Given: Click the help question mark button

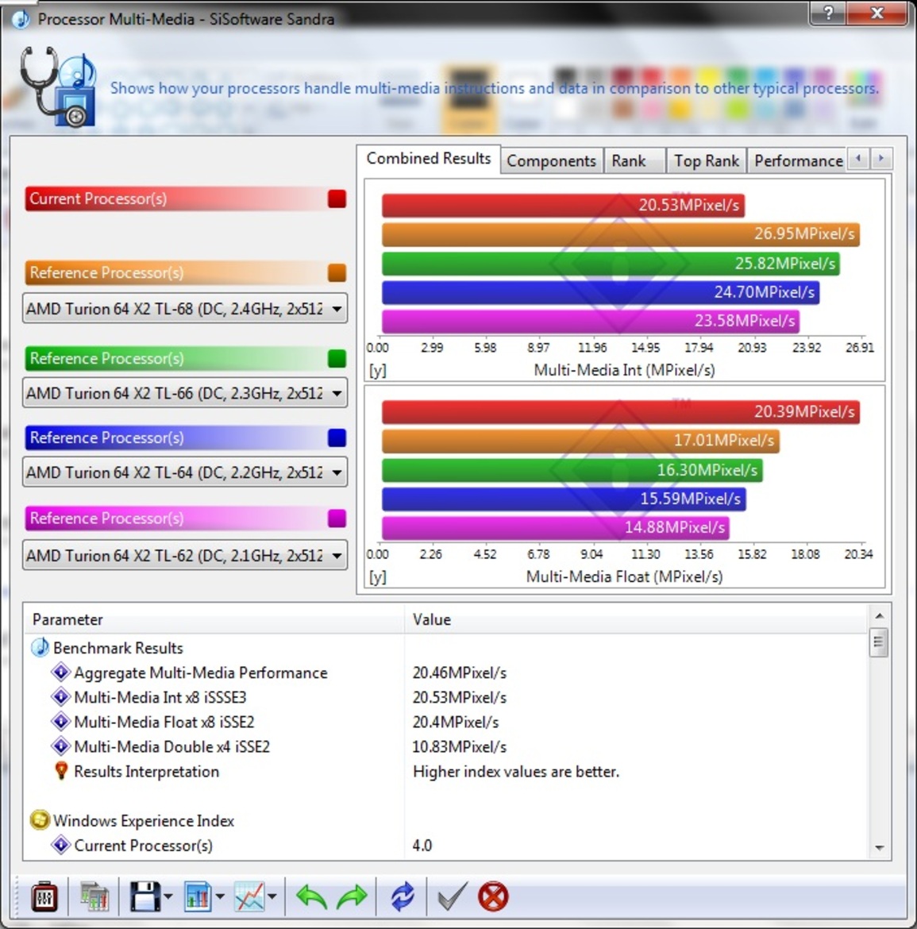Looking at the screenshot, I should (x=829, y=13).
